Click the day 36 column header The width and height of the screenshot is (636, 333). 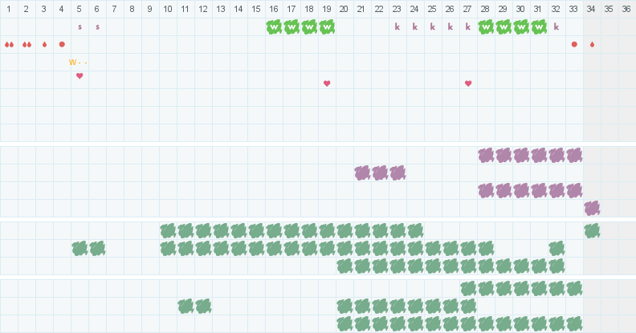pos(627,9)
